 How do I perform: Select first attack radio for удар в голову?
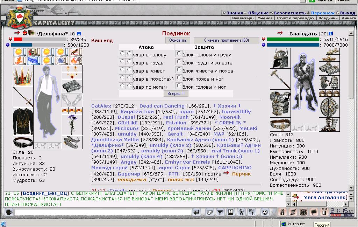(122, 53)
